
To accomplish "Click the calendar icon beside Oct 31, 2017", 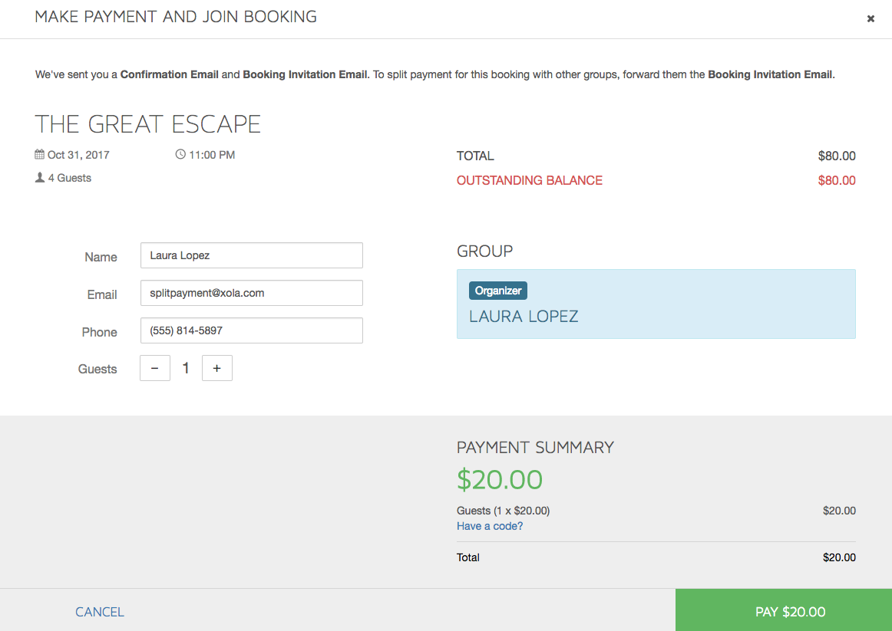I will [x=39, y=154].
